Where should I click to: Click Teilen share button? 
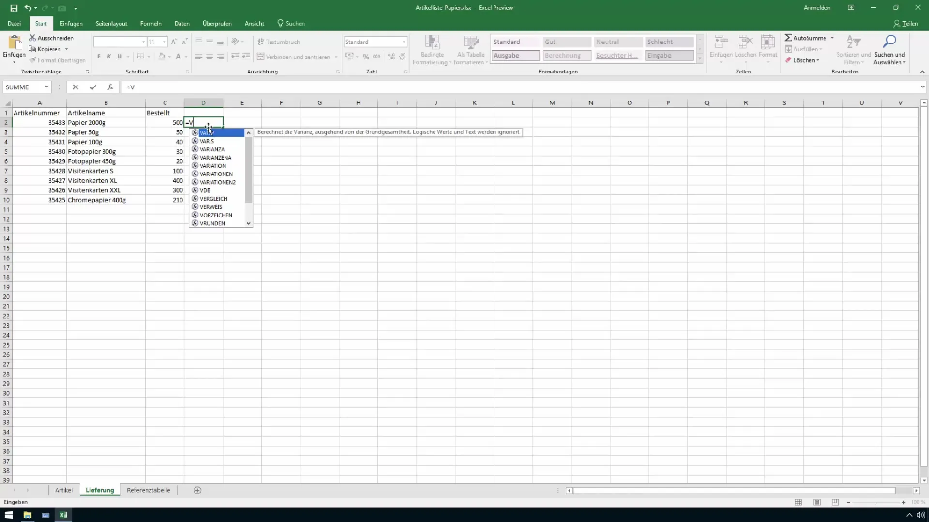(x=906, y=23)
